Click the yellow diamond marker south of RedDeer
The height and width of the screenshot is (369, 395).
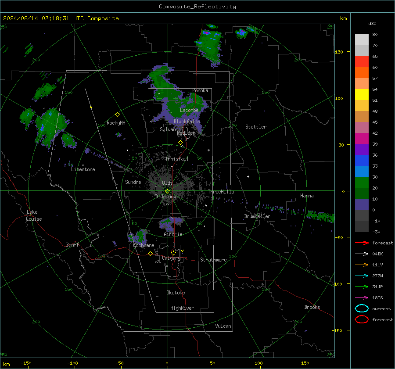click(180, 143)
